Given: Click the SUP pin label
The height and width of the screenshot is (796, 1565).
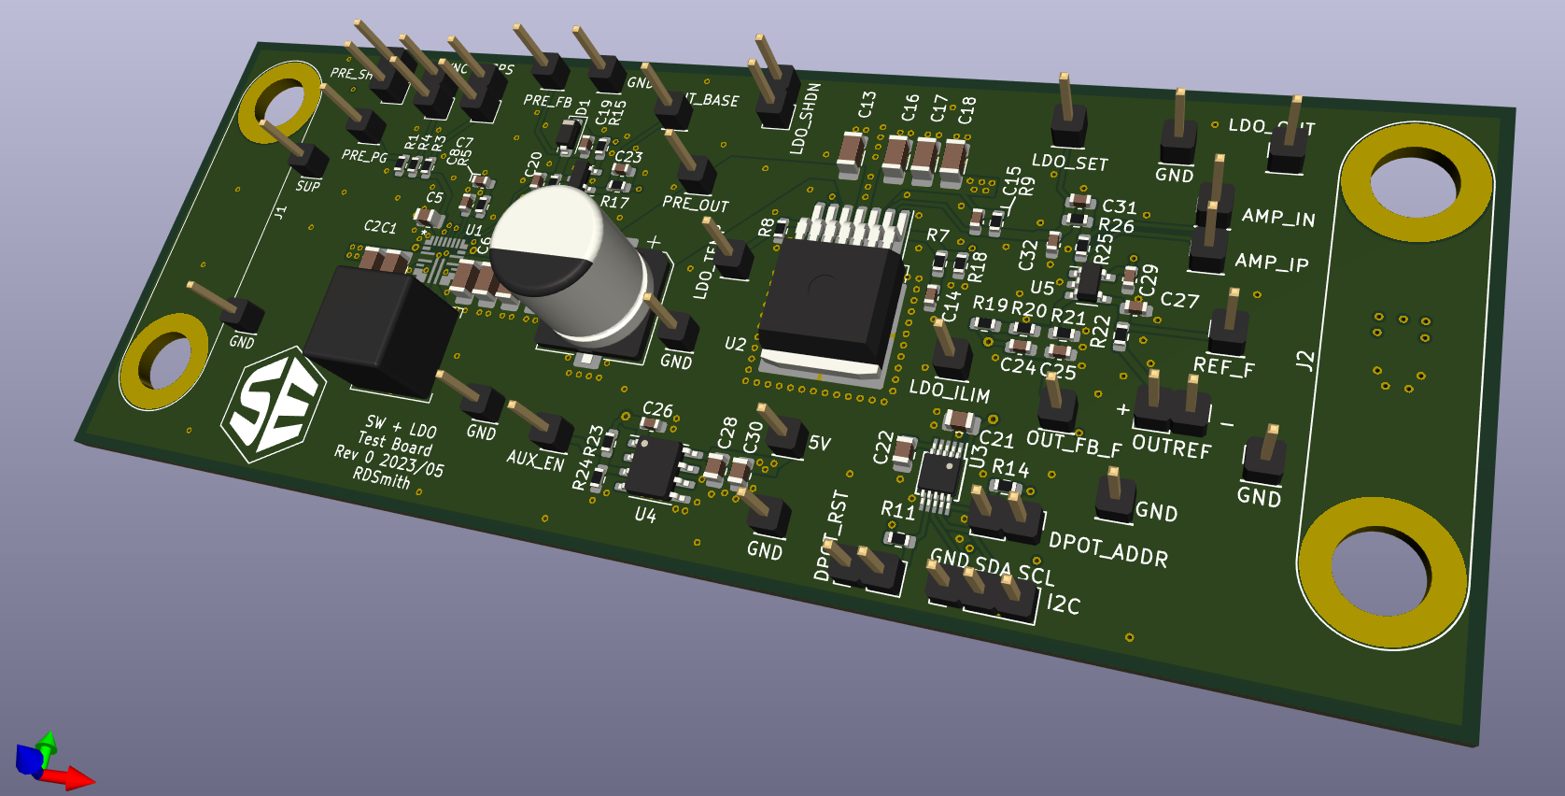Looking at the screenshot, I should tap(308, 187).
